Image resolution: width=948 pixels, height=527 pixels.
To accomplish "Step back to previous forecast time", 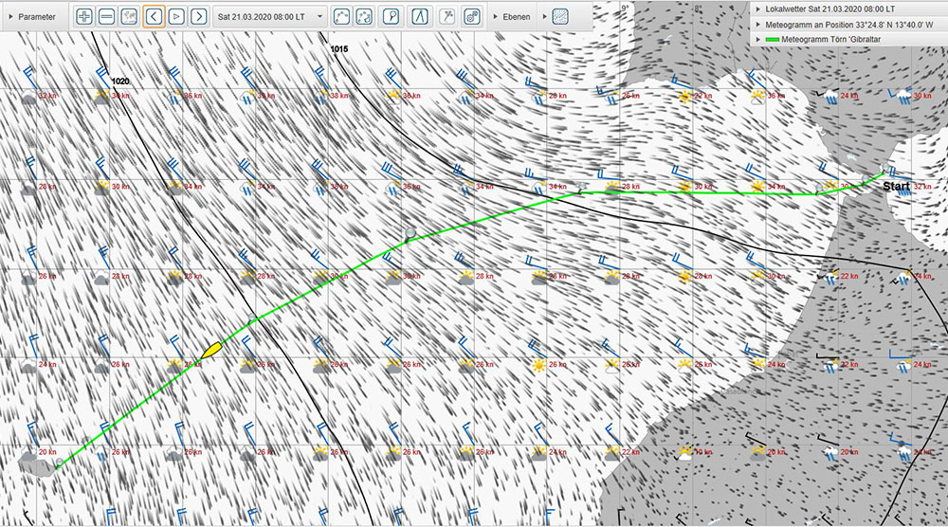I will coord(154,16).
